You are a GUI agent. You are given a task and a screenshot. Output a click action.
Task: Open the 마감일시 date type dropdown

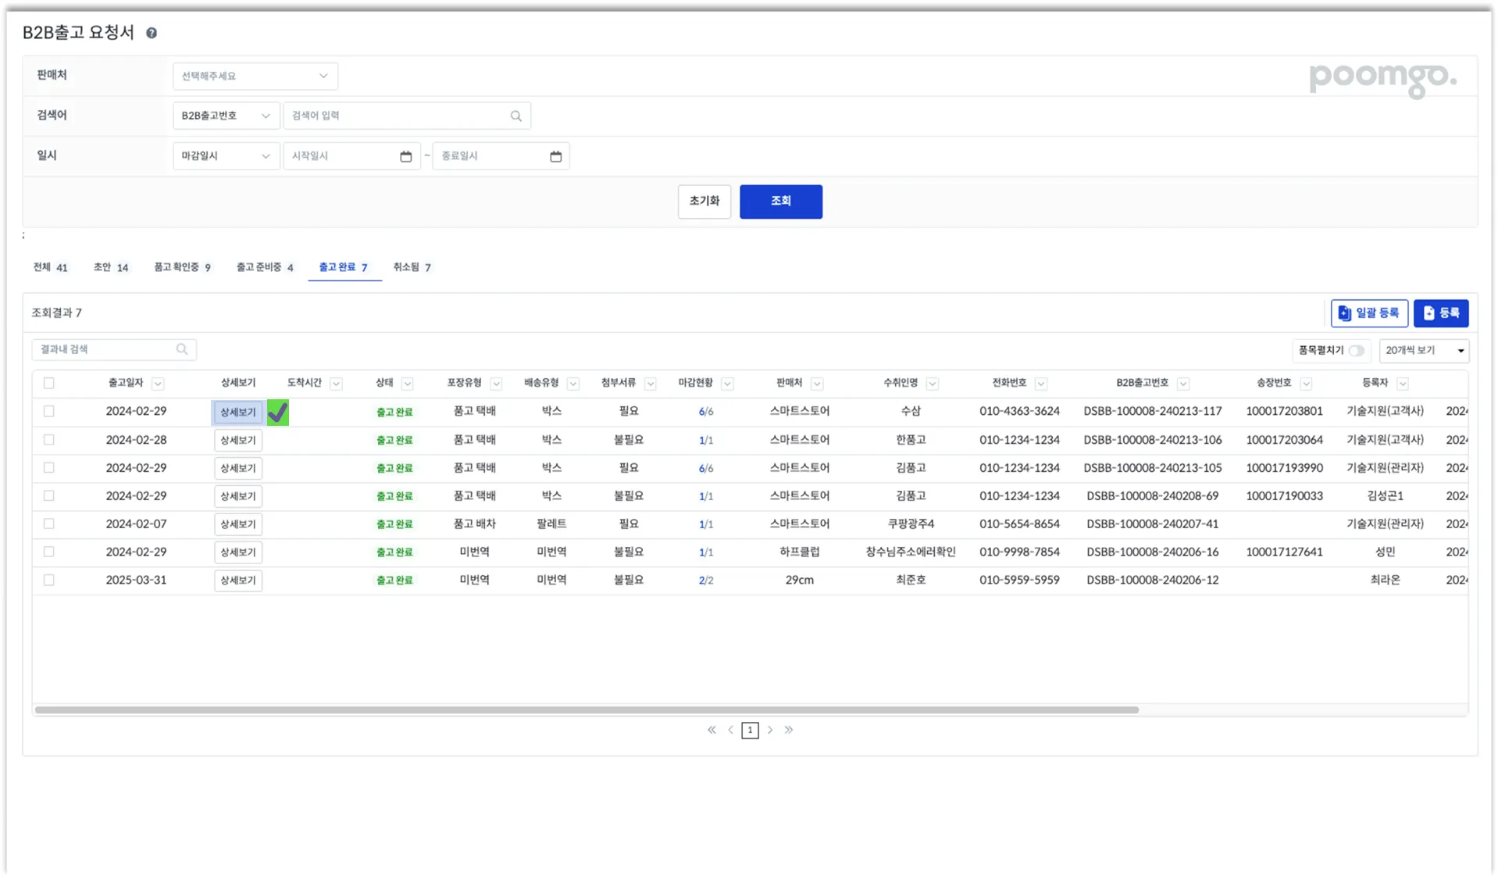[x=226, y=156]
